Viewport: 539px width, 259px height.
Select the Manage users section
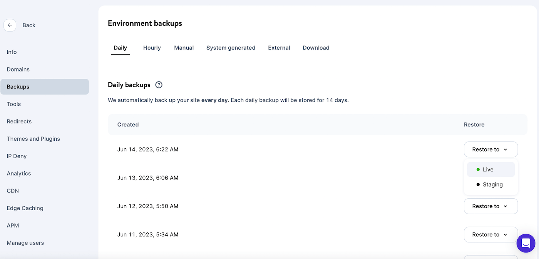coord(25,242)
